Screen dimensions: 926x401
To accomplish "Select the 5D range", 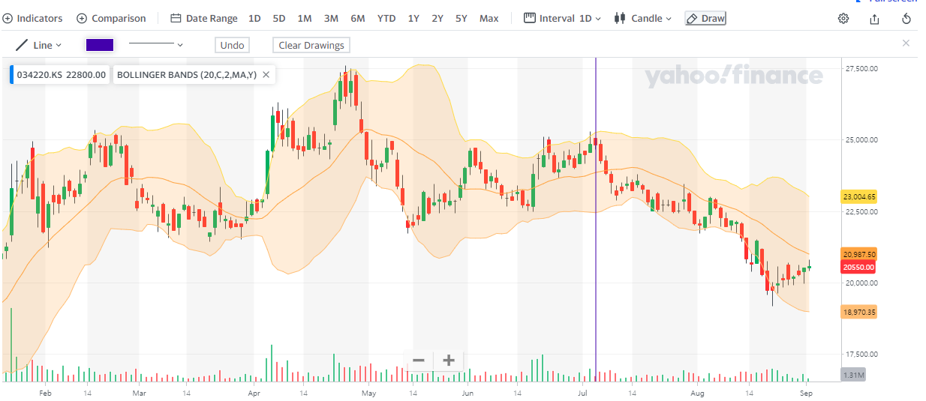I will coord(279,18).
